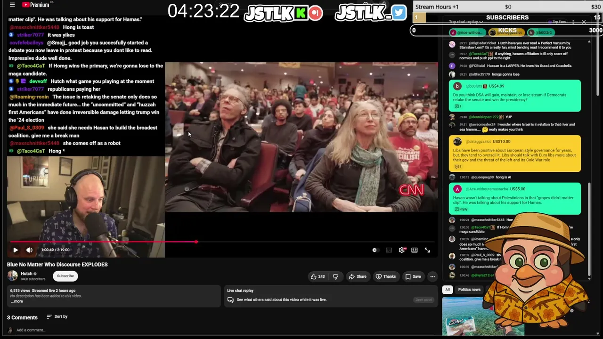Open the live chat replay panel button

424,300
